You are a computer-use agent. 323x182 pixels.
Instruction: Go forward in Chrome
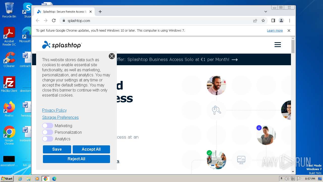tap(46, 21)
